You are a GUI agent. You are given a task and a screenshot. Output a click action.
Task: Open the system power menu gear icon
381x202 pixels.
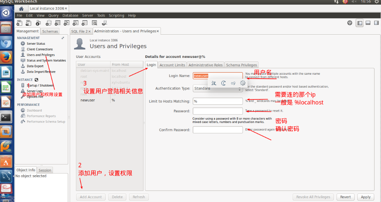(377, 2)
